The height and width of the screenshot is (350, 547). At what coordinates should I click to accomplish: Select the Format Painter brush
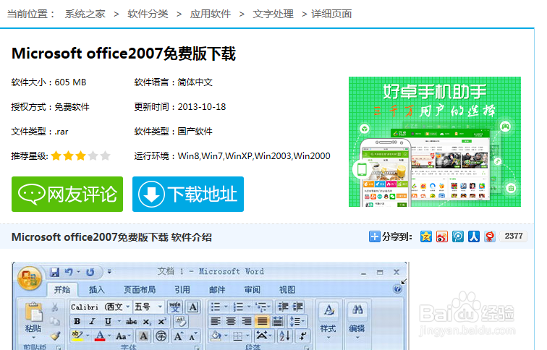pos(55,336)
